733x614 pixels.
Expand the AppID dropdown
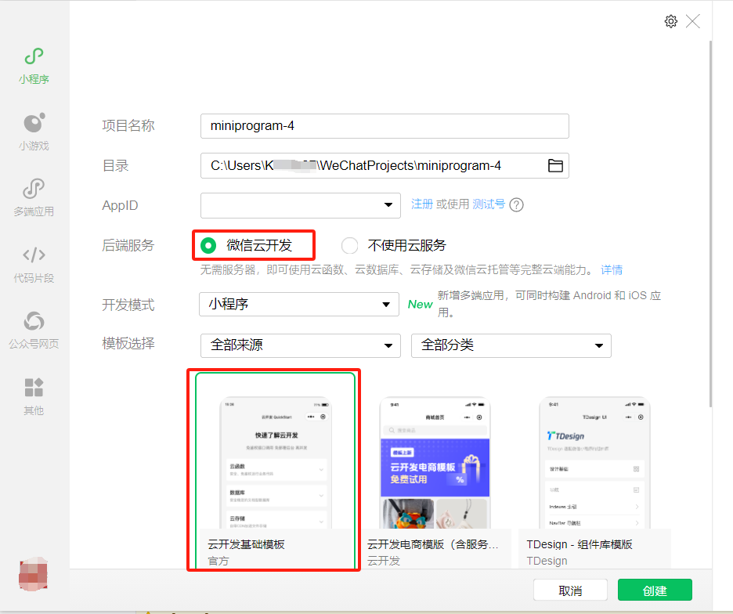click(x=301, y=205)
